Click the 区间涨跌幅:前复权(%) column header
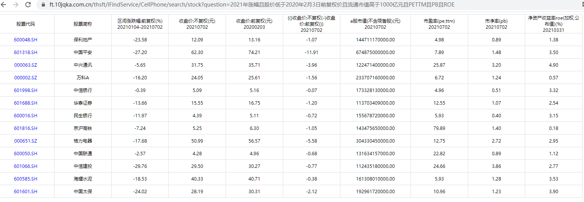The width and height of the screenshot is (584, 202). (140, 24)
